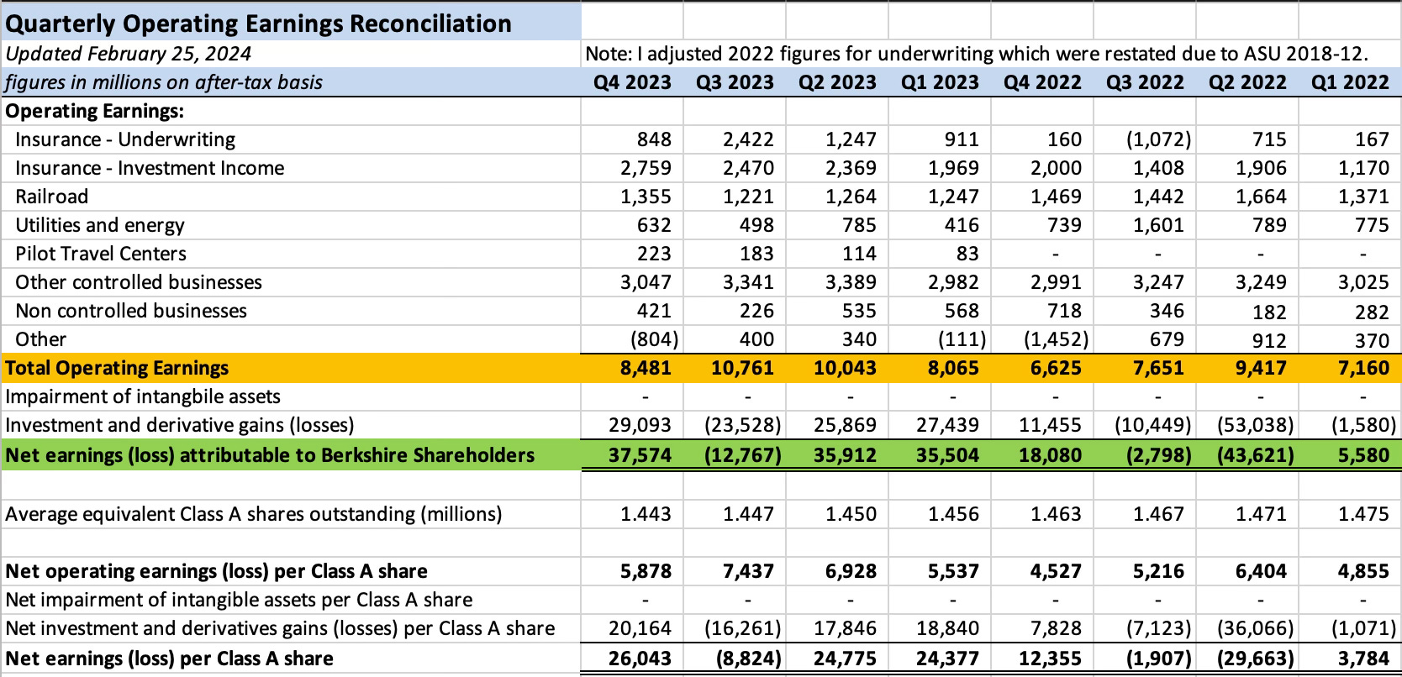Image resolution: width=1402 pixels, height=677 pixels.
Task: Select net earnings value 37,574
Action: [x=640, y=455]
